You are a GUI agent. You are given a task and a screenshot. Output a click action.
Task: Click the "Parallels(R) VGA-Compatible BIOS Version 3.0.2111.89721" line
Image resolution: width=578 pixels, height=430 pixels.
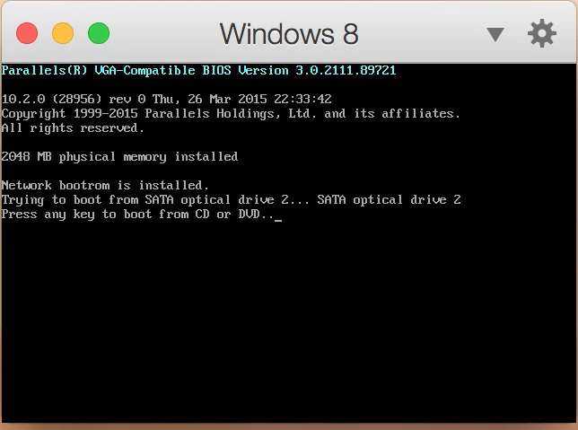coord(198,70)
